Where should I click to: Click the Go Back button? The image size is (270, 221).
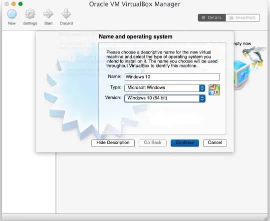(x=153, y=143)
